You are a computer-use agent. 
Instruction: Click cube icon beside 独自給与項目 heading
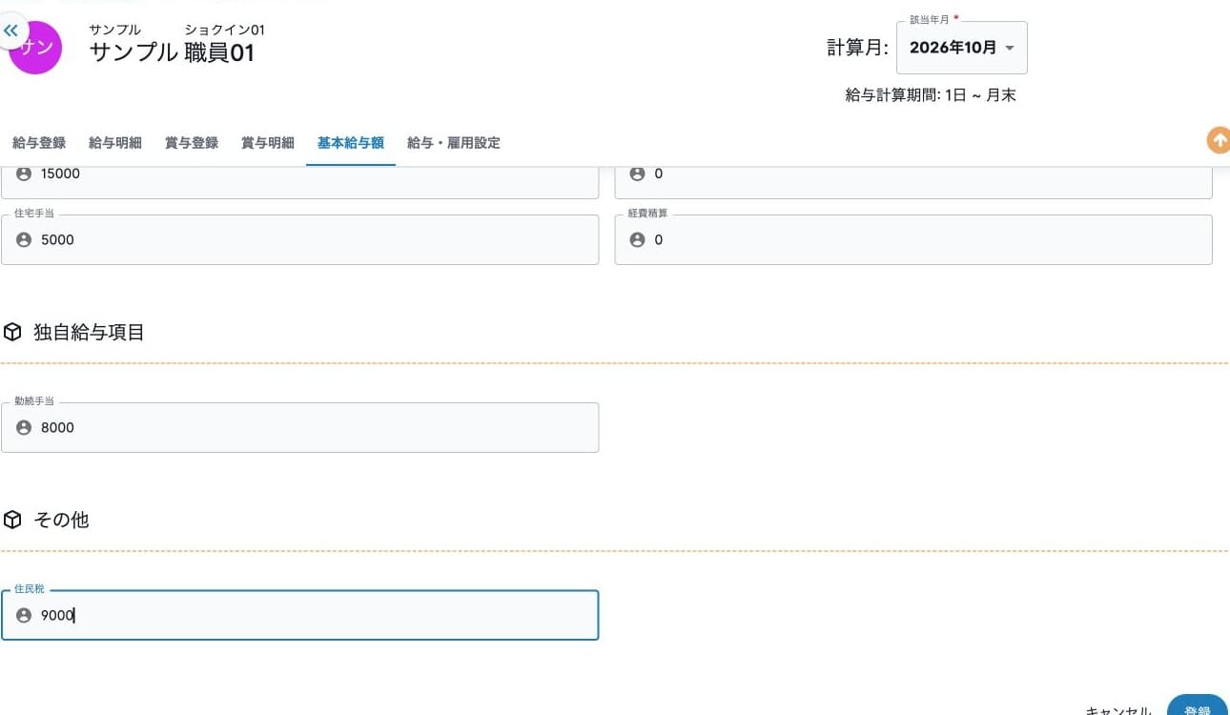click(12, 332)
